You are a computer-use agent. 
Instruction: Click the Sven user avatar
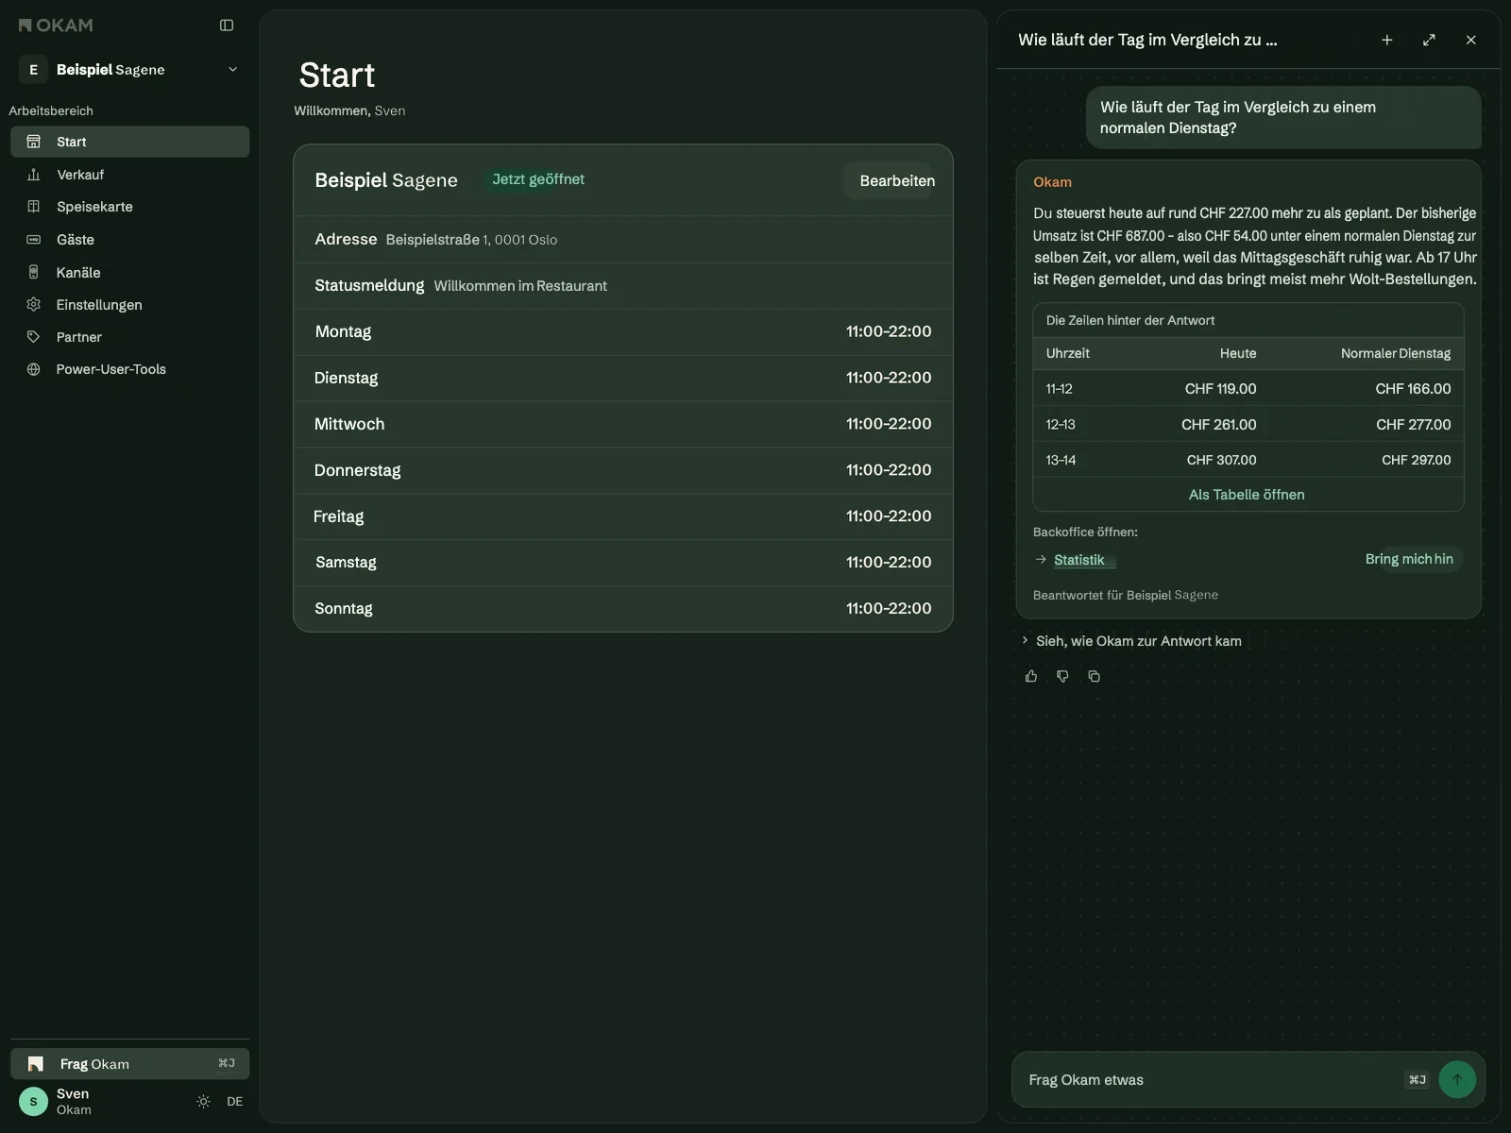coord(34,1102)
